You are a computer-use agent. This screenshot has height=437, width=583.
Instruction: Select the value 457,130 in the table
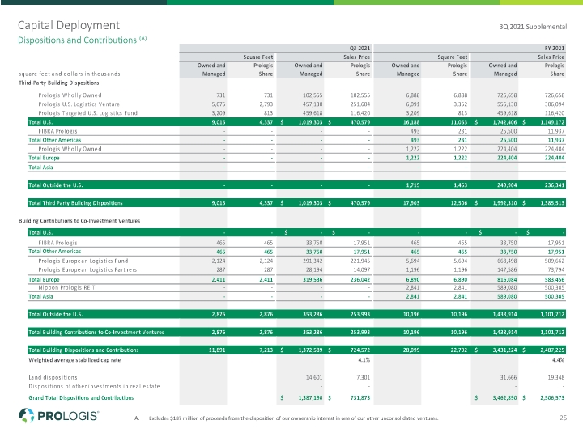coord(313,104)
